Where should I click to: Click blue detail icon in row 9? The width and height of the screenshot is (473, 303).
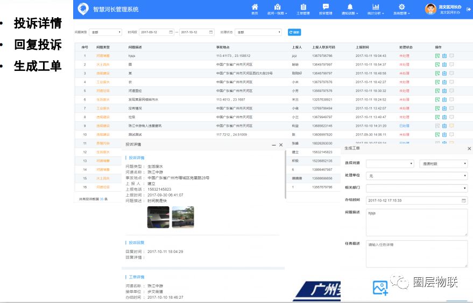[444, 126]
